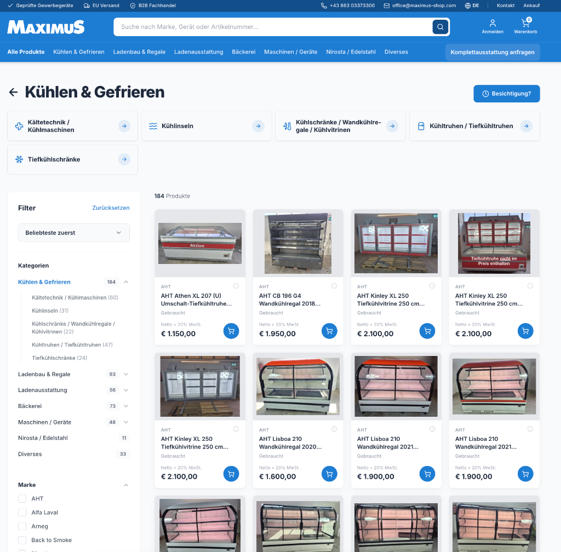Open the Kontakt link in top bar

[506, 5]
